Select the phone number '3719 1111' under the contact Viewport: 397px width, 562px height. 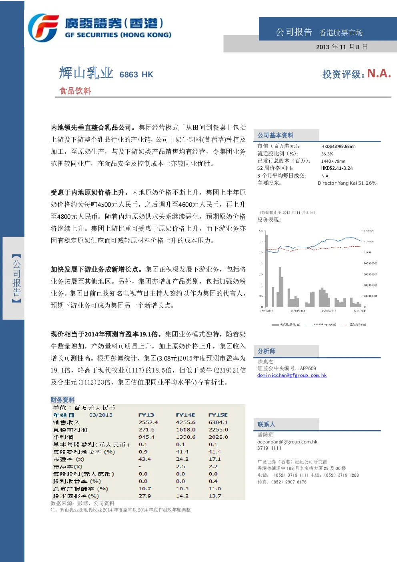coord(269,448)
